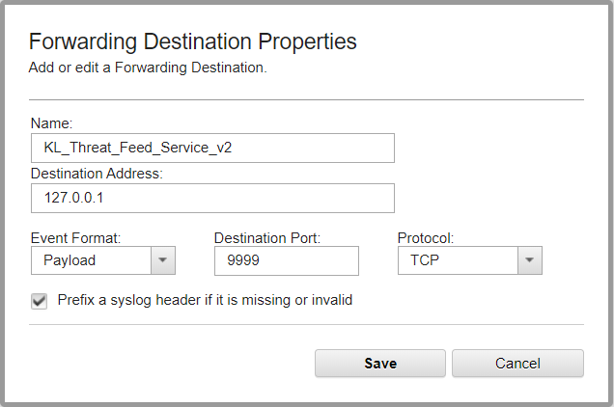The width and height of the screenshot is (614, 407).
Task: Click the 'Protocol:' label
Action: [x=426, y=237]
